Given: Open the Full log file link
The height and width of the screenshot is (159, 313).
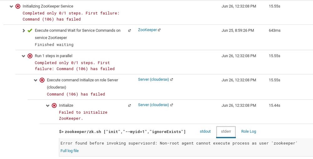Looking at the screenshot, I should coord(70,151).
